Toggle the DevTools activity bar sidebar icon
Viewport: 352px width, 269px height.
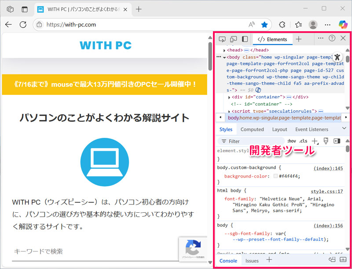245,39
